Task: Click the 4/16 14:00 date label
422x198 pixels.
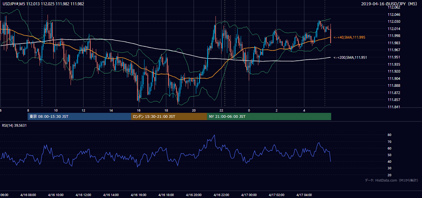Action: tap(111, 195)
